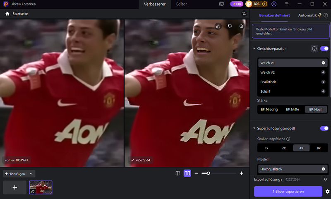The width and height of the screenshot is (331, 199).
Task: Open the Automatik help question icon
Action: point(326,15)
